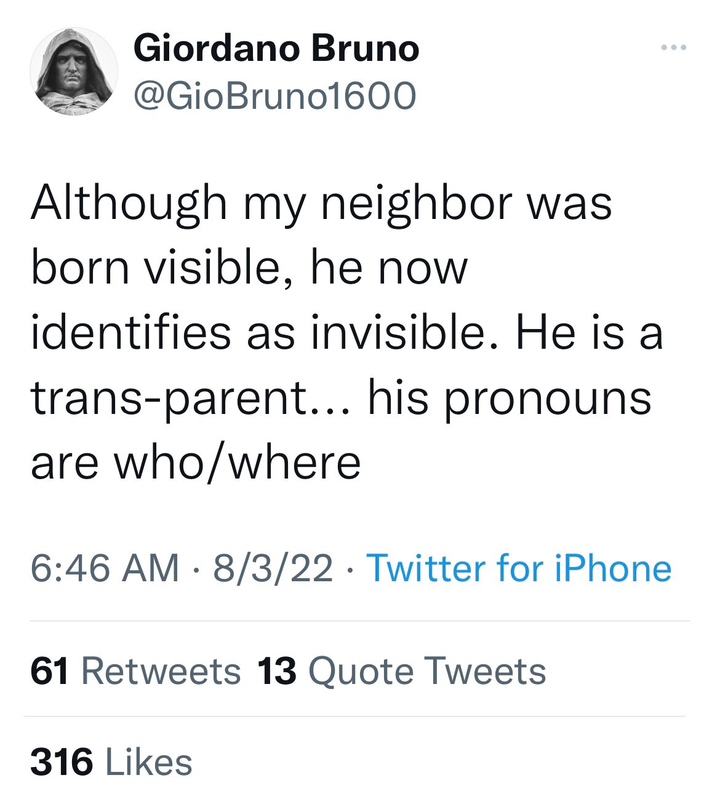Open the three-dot more options menu
720x791 pixels.
point(674,47)
